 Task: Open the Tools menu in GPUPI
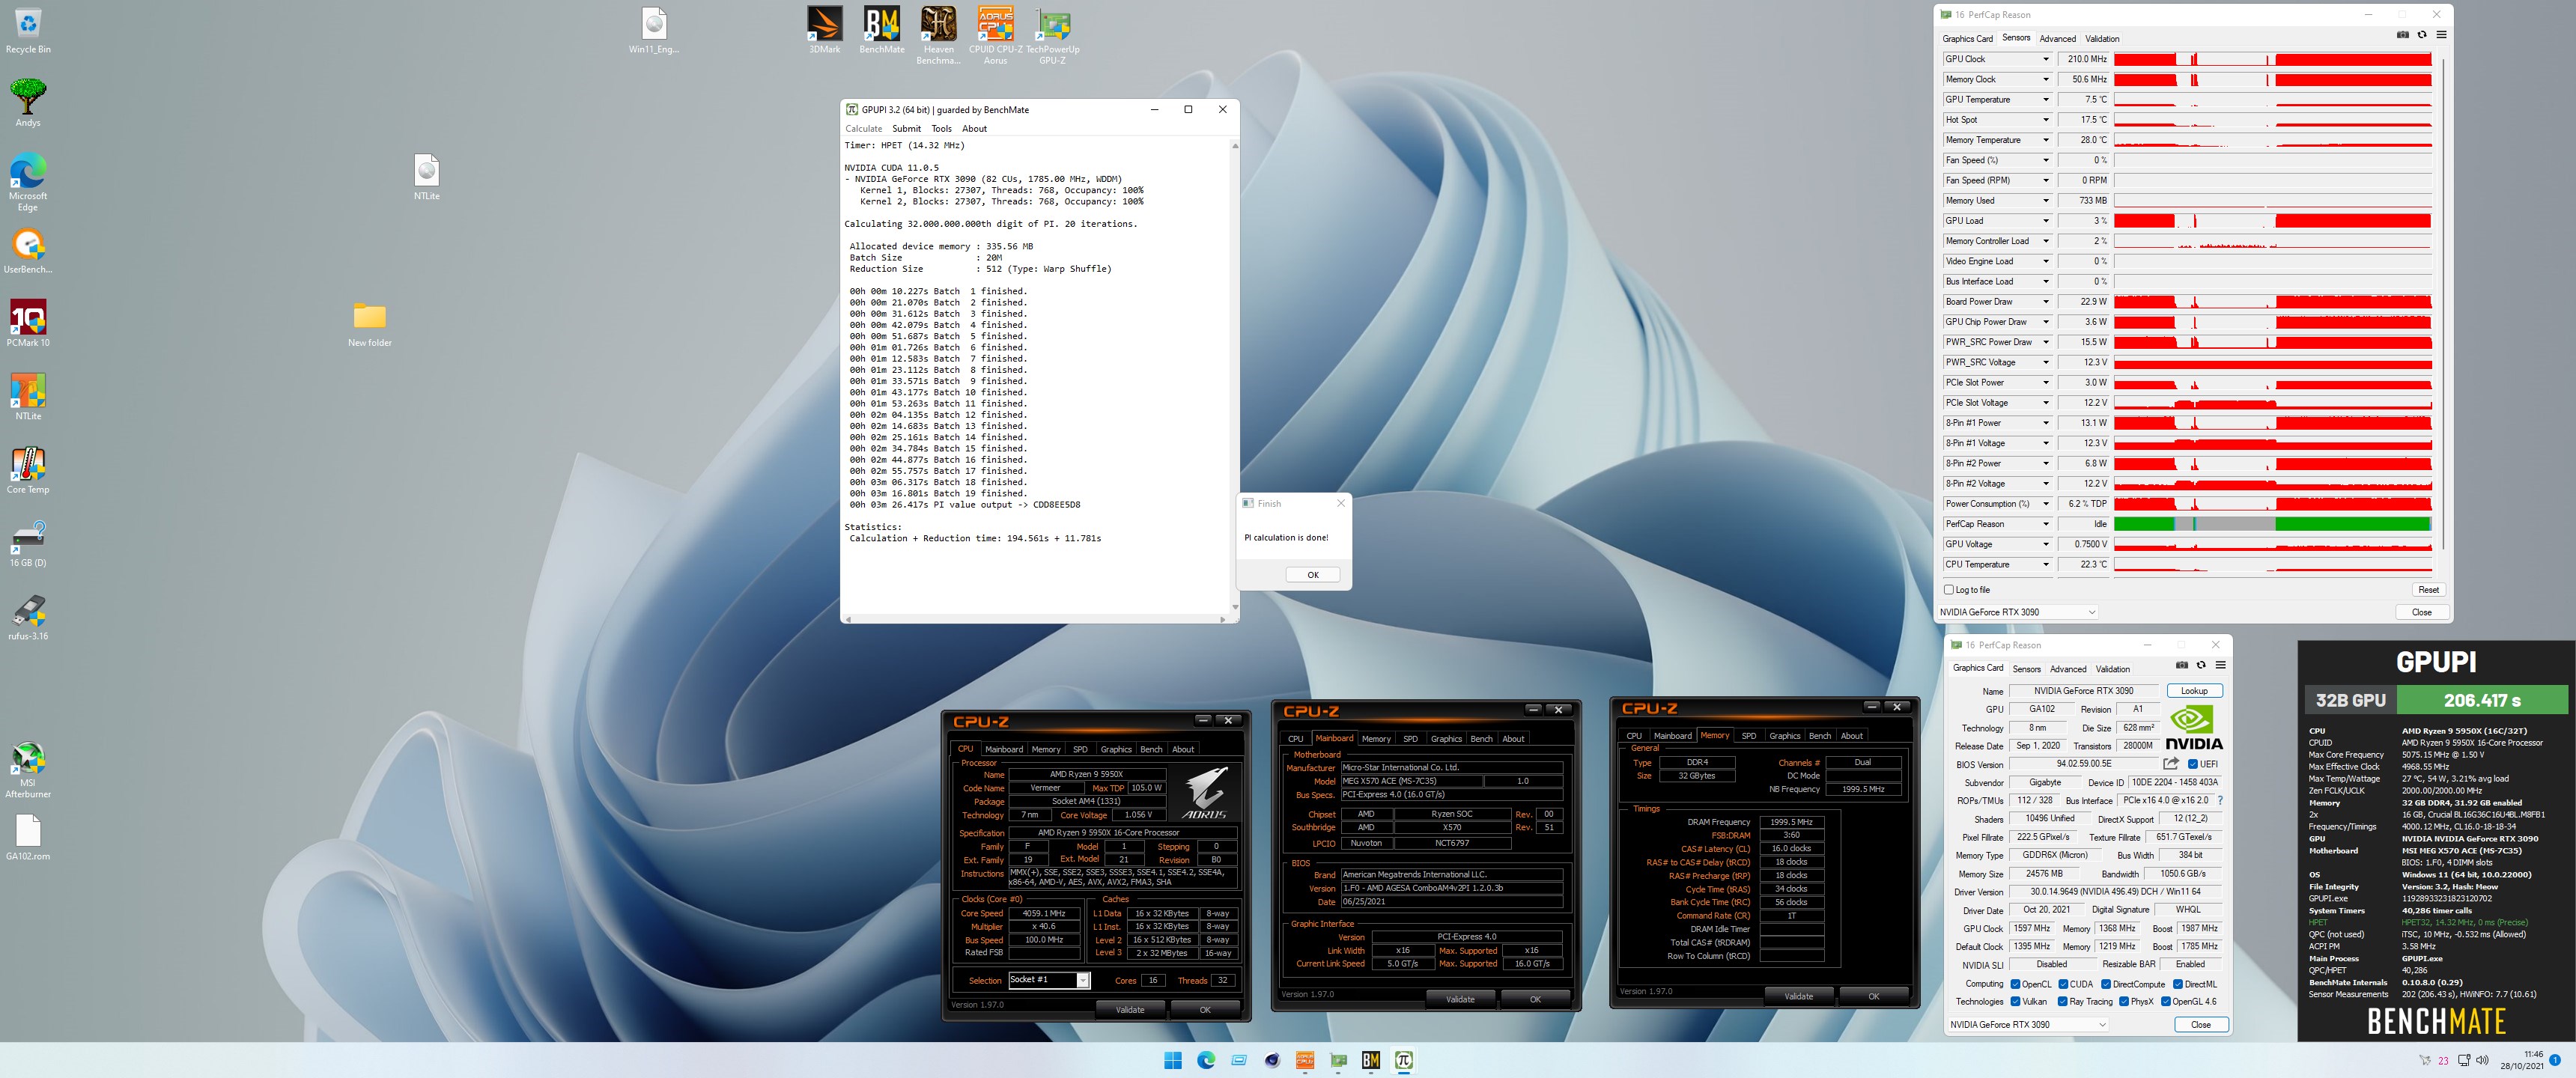[x=941, y=129]
